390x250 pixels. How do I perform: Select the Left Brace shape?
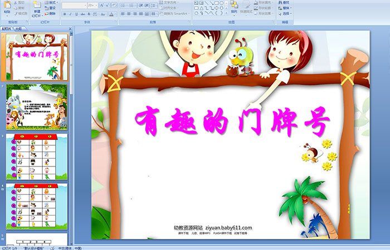click(x=217, y=13)
